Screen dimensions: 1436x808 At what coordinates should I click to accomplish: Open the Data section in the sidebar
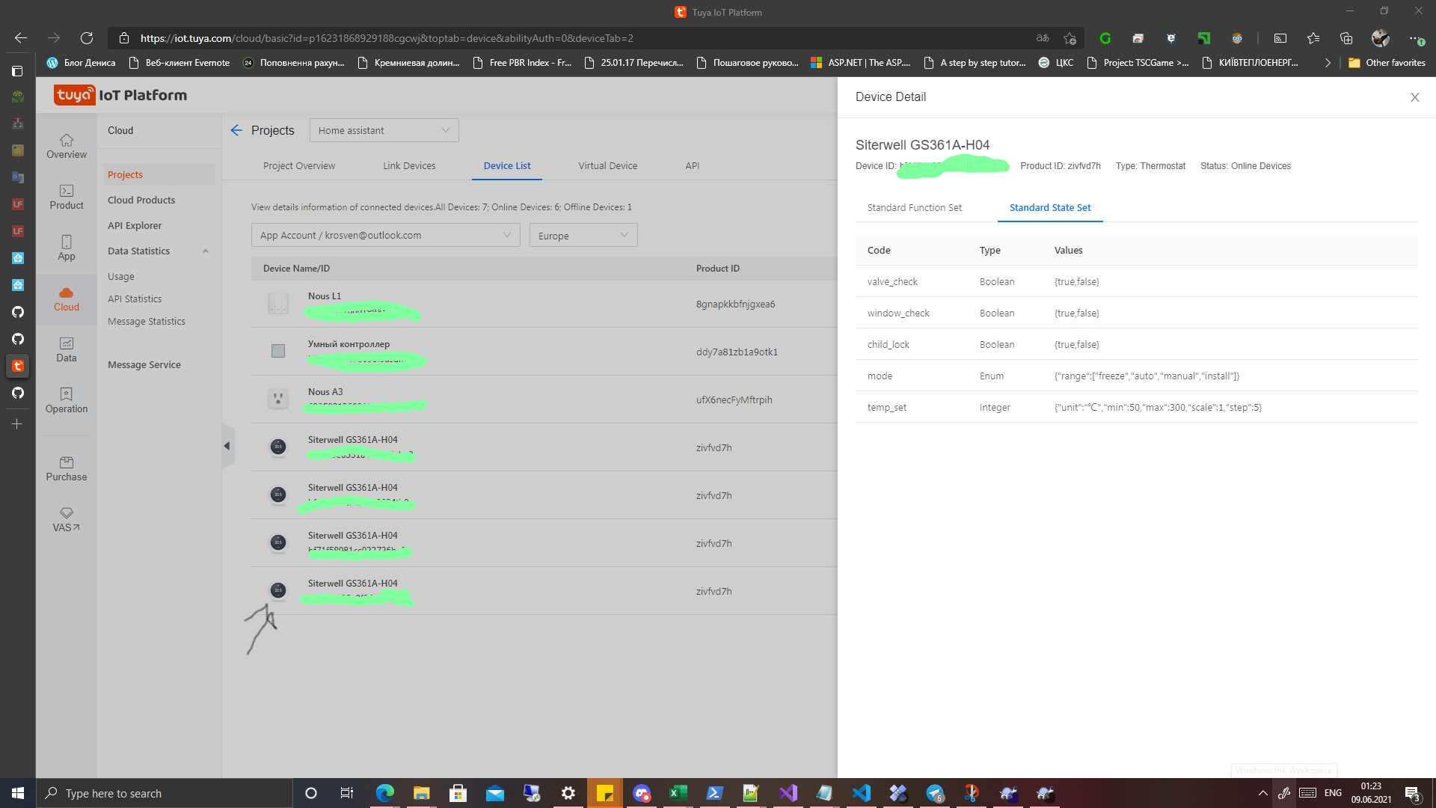(66, 349)
